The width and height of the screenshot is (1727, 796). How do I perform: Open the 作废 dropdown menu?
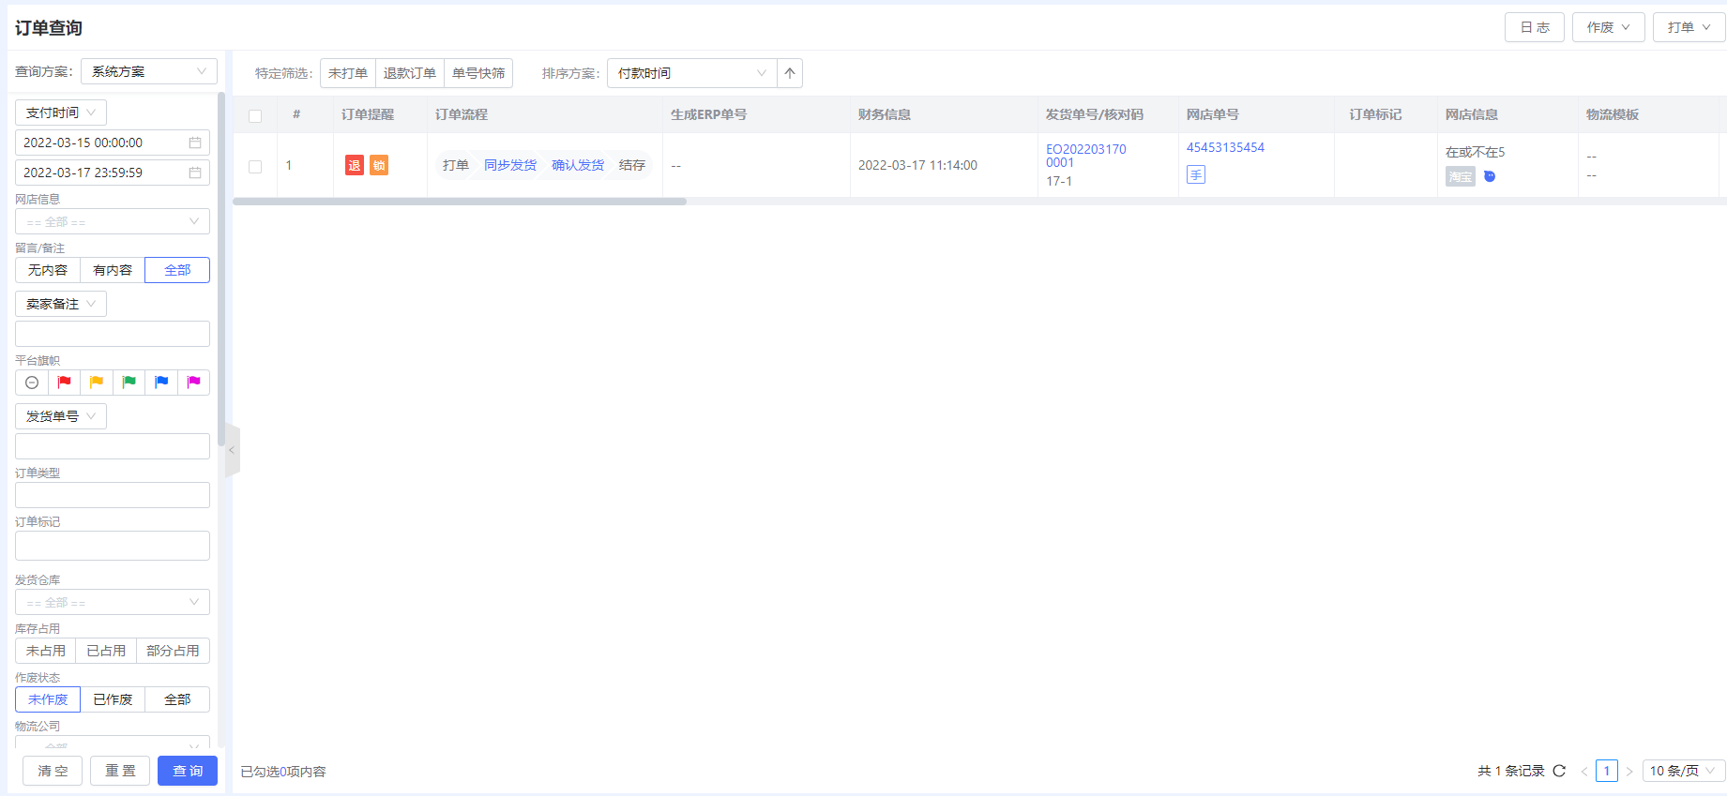(x=1609, y=27)
